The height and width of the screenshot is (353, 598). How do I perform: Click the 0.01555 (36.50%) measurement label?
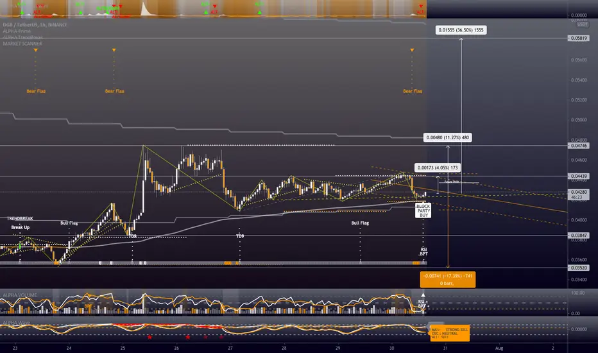[461, 30]
